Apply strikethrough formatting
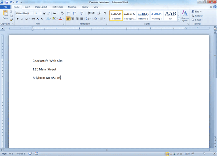This screenshot has height=156, width=217. point(33,18)
